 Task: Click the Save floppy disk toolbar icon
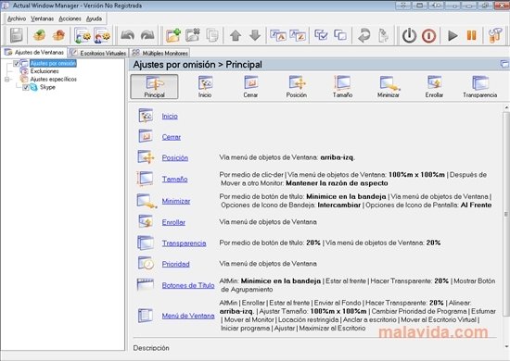click(x=17, y=35)
